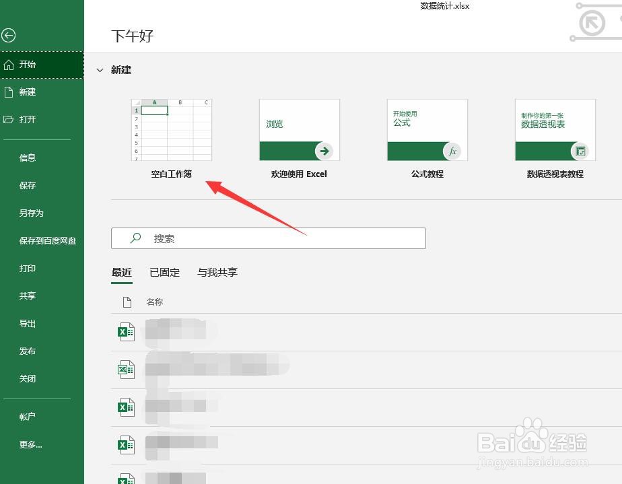Open the third recent Excel file icon
This screenshot has width=622, height=484.
point(126,407)
